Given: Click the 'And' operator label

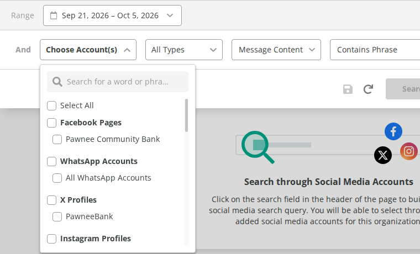Looking at the screenshot, I should [23, 50].
